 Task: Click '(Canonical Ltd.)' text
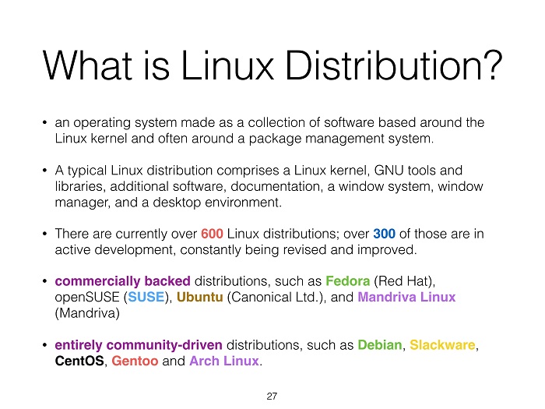[x=275, y=297]
